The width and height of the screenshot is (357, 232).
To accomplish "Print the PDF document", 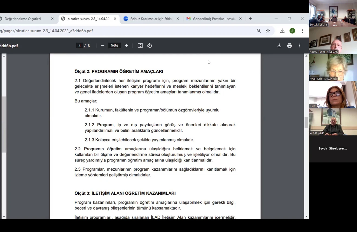I will click(289, 46).
